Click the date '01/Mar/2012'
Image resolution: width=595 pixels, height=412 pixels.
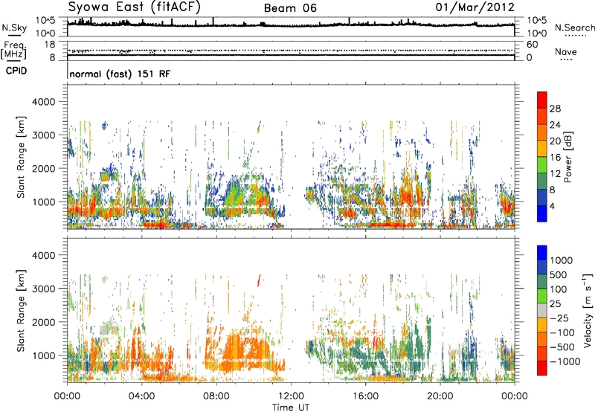475,7
